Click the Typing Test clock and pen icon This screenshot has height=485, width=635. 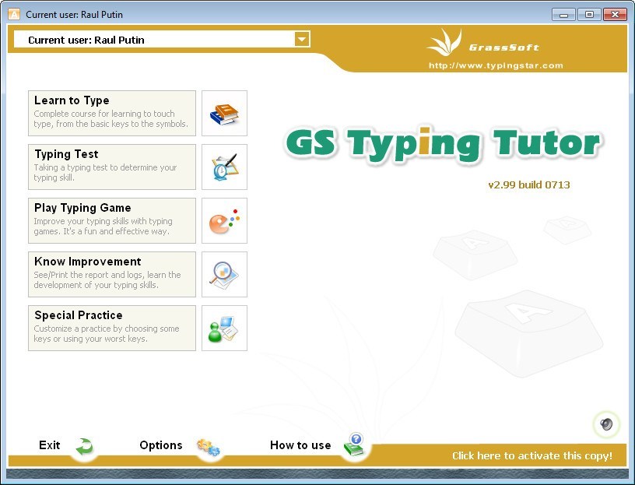[x=224, y=167]
